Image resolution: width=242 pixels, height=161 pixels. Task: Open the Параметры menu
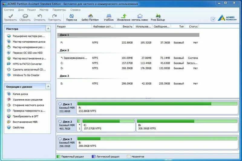(x=59, y=10)
